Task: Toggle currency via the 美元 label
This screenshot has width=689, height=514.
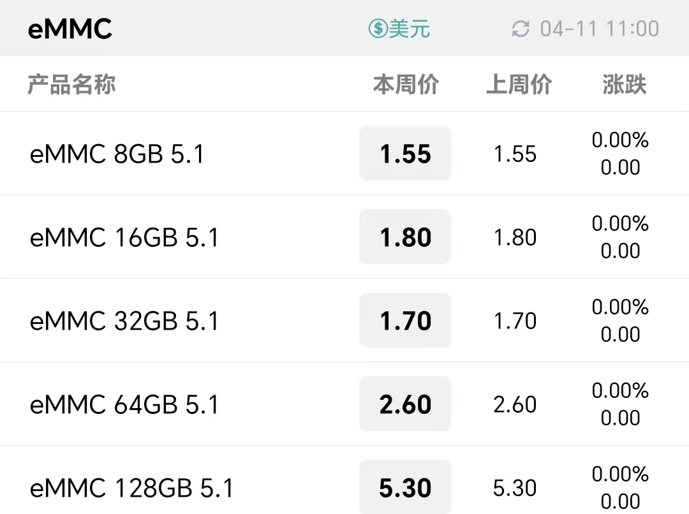Action: (x=410, y=29)
